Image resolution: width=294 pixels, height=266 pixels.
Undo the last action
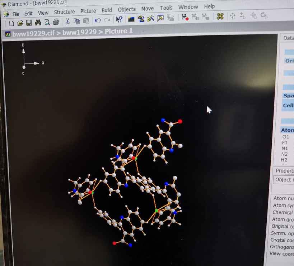(x=98, y=20)
